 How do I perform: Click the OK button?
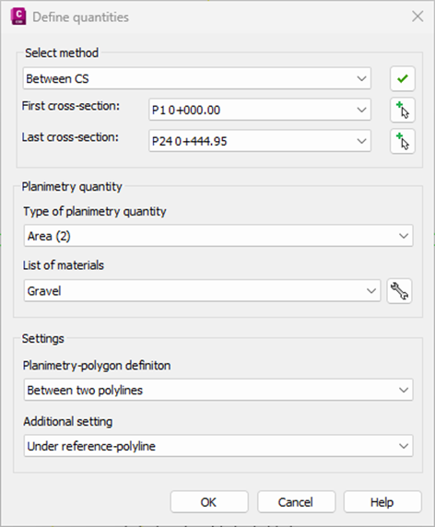(209, 502)
